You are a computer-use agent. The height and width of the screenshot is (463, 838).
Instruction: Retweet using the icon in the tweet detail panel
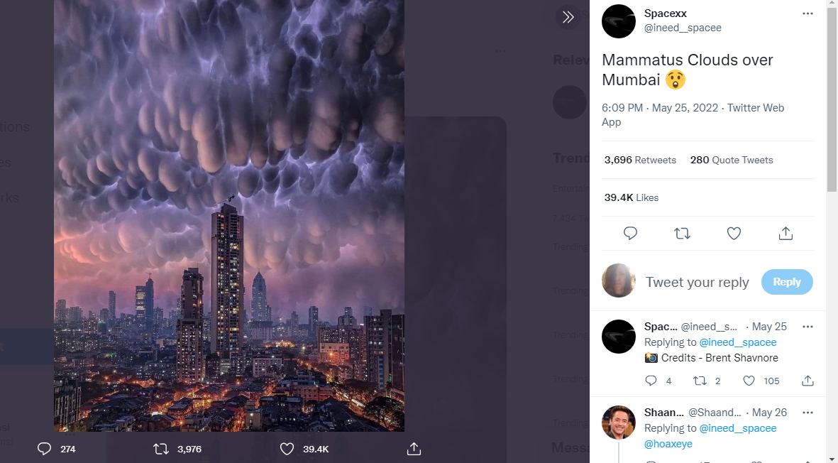pyautogui.click(x=682, y=233)
